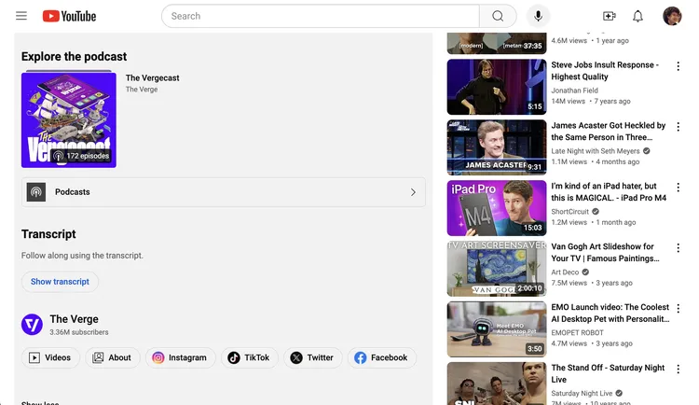Visit Saturday Night Live channel
Image resolution: width=699 pixels, height=405 pixels.
(582, 394)
